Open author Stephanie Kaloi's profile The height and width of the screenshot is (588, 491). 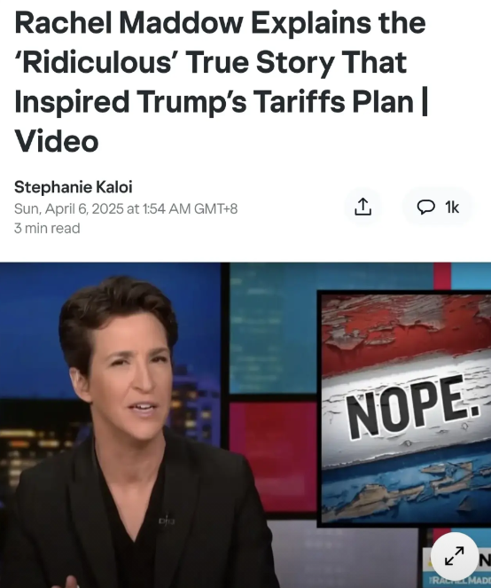(73, 187)
